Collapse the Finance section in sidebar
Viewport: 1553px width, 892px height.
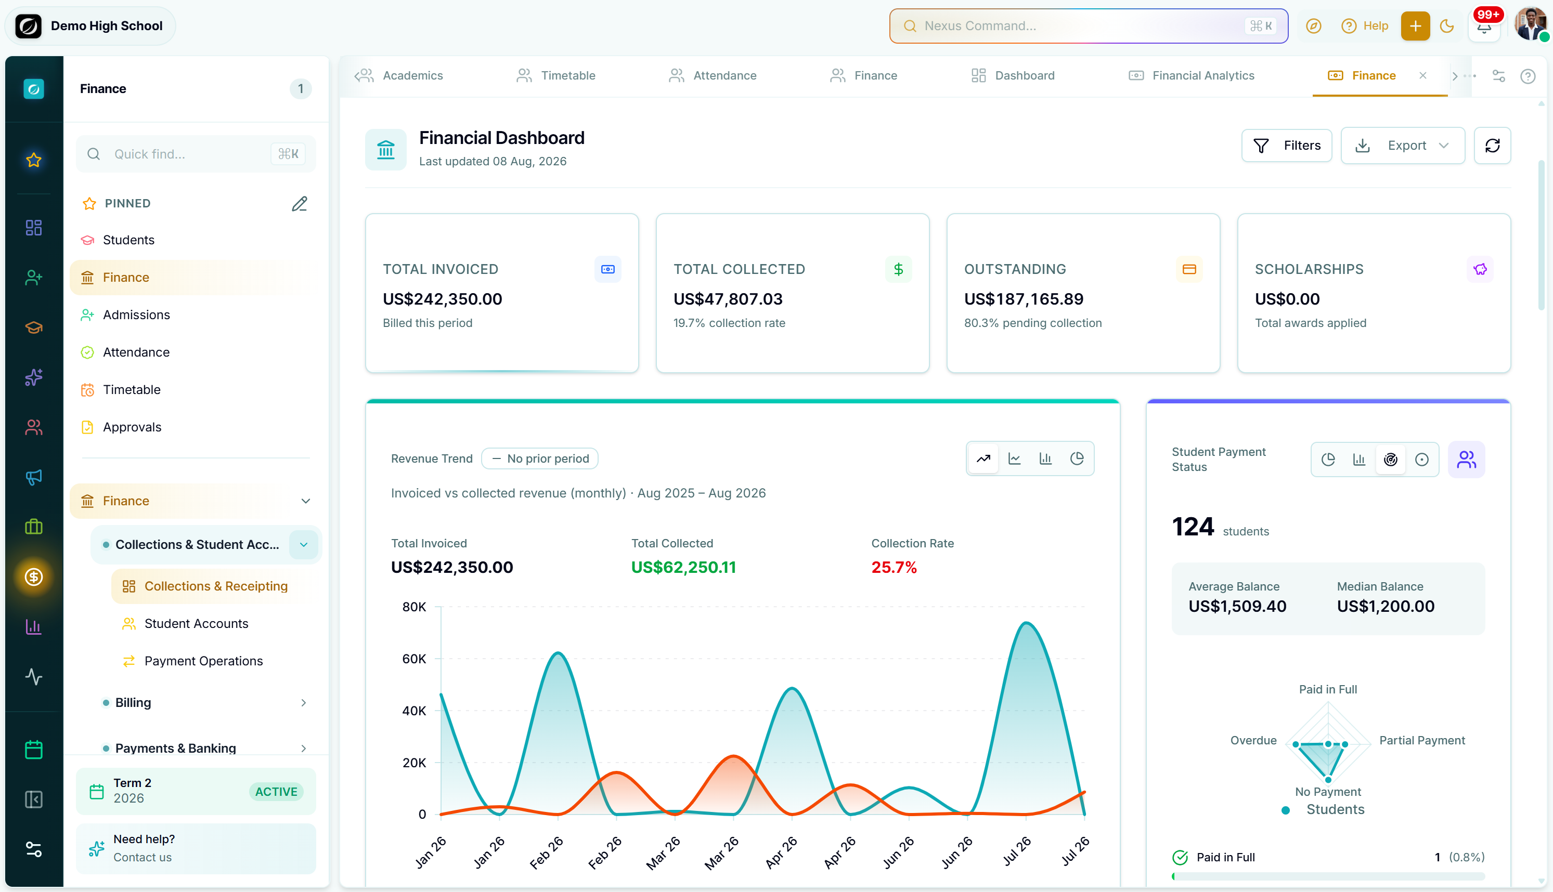point(305,501)
